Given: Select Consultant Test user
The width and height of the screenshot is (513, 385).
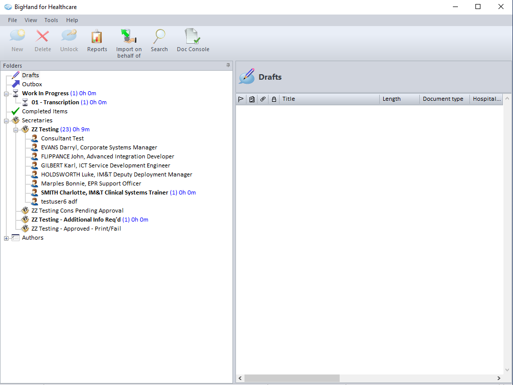Looking at the screenshot, I should click(x=62, y=138).
